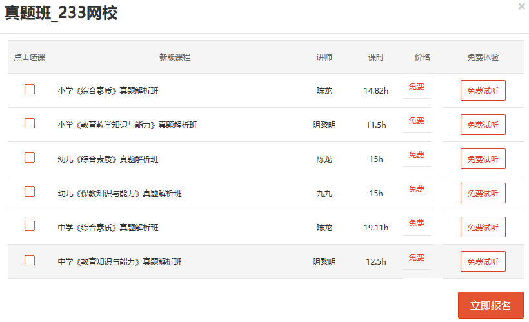Image resolution: width=529 pixels, height=322 pixels.
Task: Try 中学《教育知识与能力》via 免费试听 button
Action: pos(483,261)
